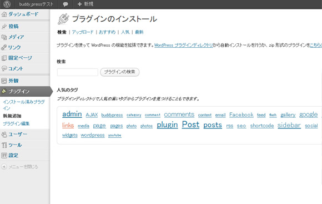The width and height of the screenshot is (322, 204).
Task: Click the dashboard house icon
Action: (x=4, y=14)
